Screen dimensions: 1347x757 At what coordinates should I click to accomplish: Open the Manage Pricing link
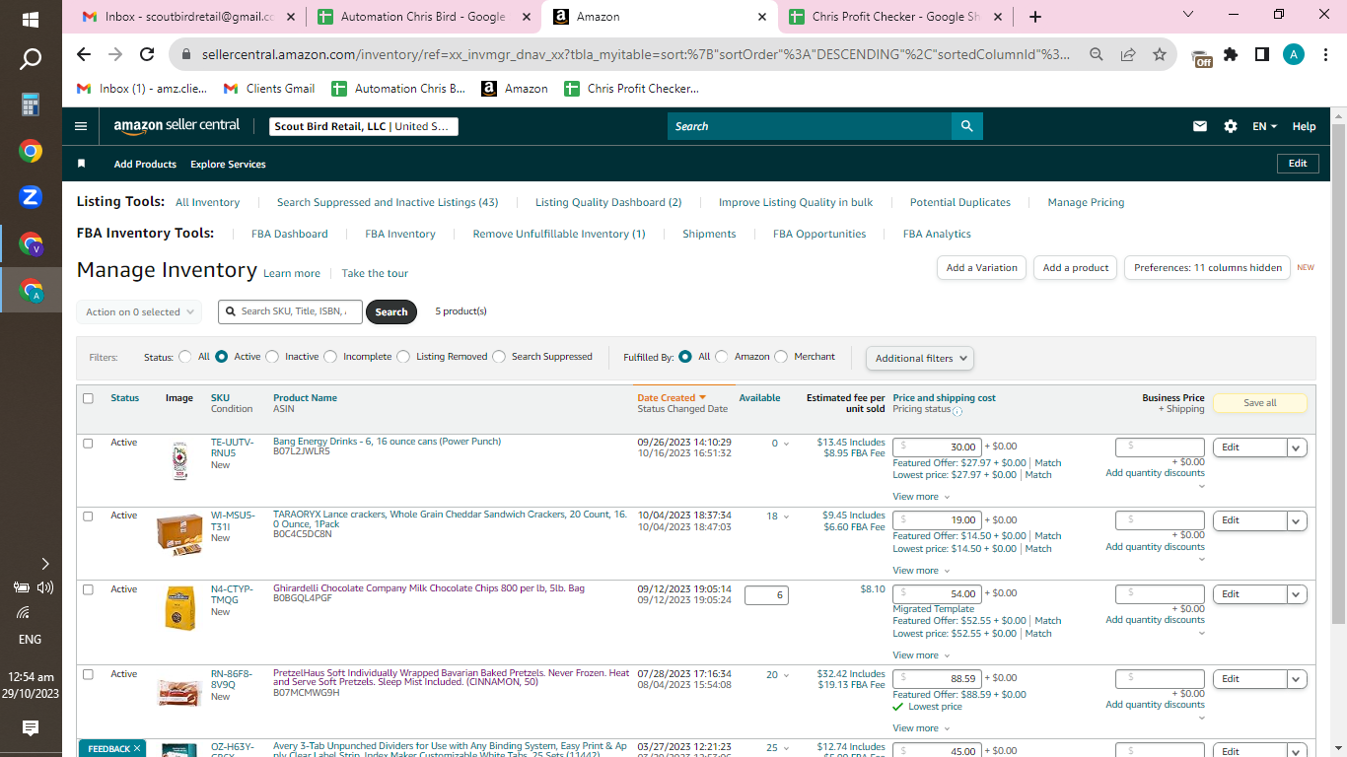[1086, 202]
